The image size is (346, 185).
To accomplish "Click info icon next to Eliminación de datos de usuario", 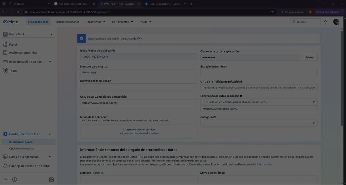I will point(241,96).
